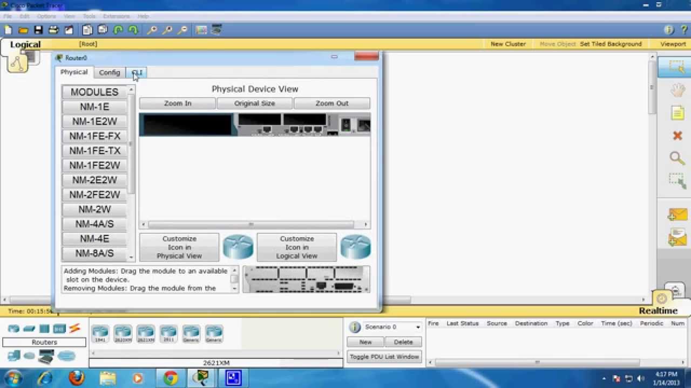
Task: Select the Place Note tool
Action: 677,113
